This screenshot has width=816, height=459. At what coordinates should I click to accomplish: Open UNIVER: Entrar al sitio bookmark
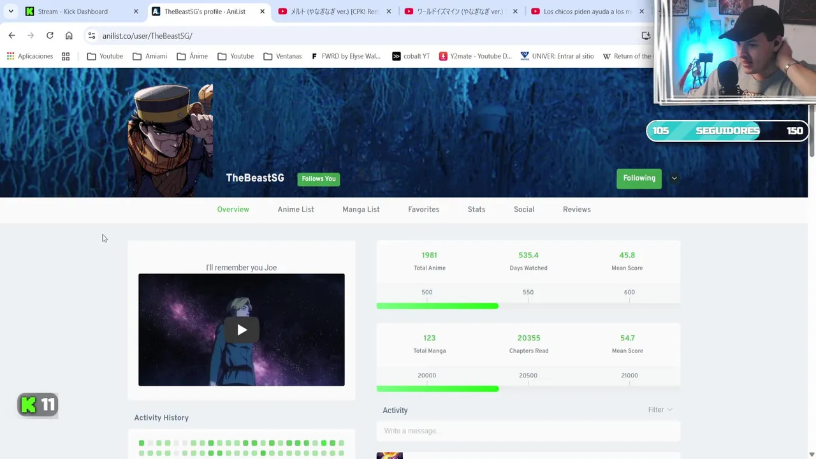point(557,56)
